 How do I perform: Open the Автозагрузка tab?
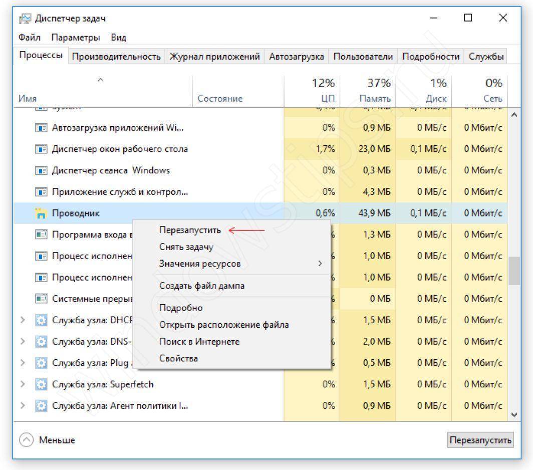pos(296,57)
